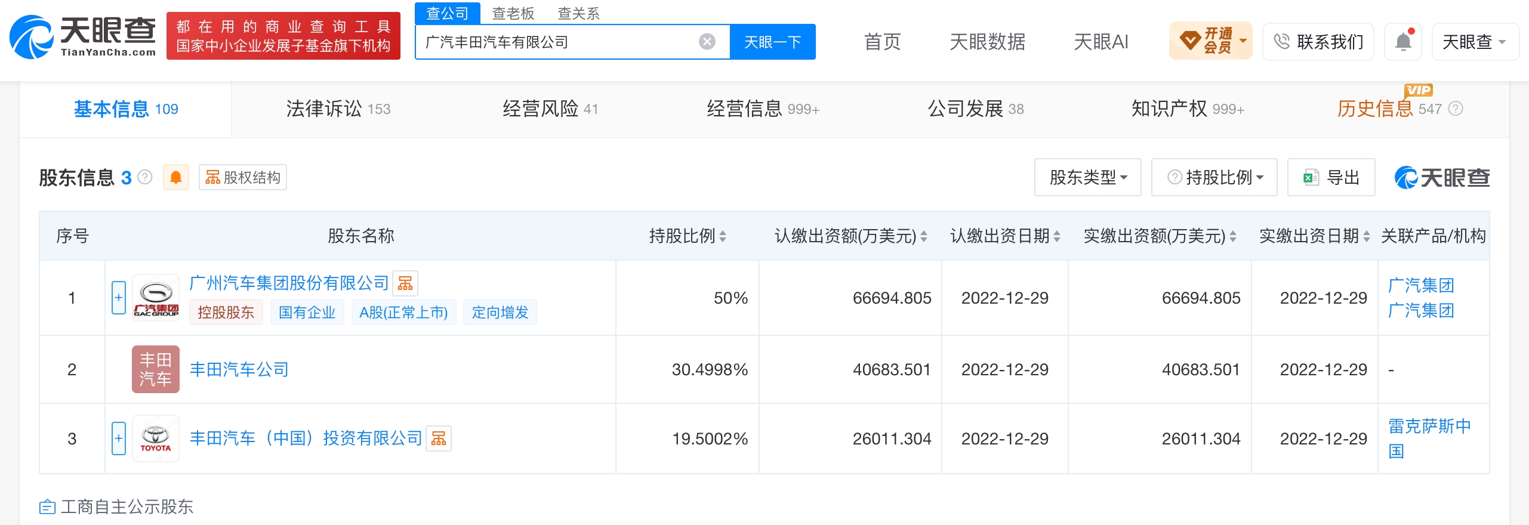Switch to 查老板 search tab

[x=513, y=13]
